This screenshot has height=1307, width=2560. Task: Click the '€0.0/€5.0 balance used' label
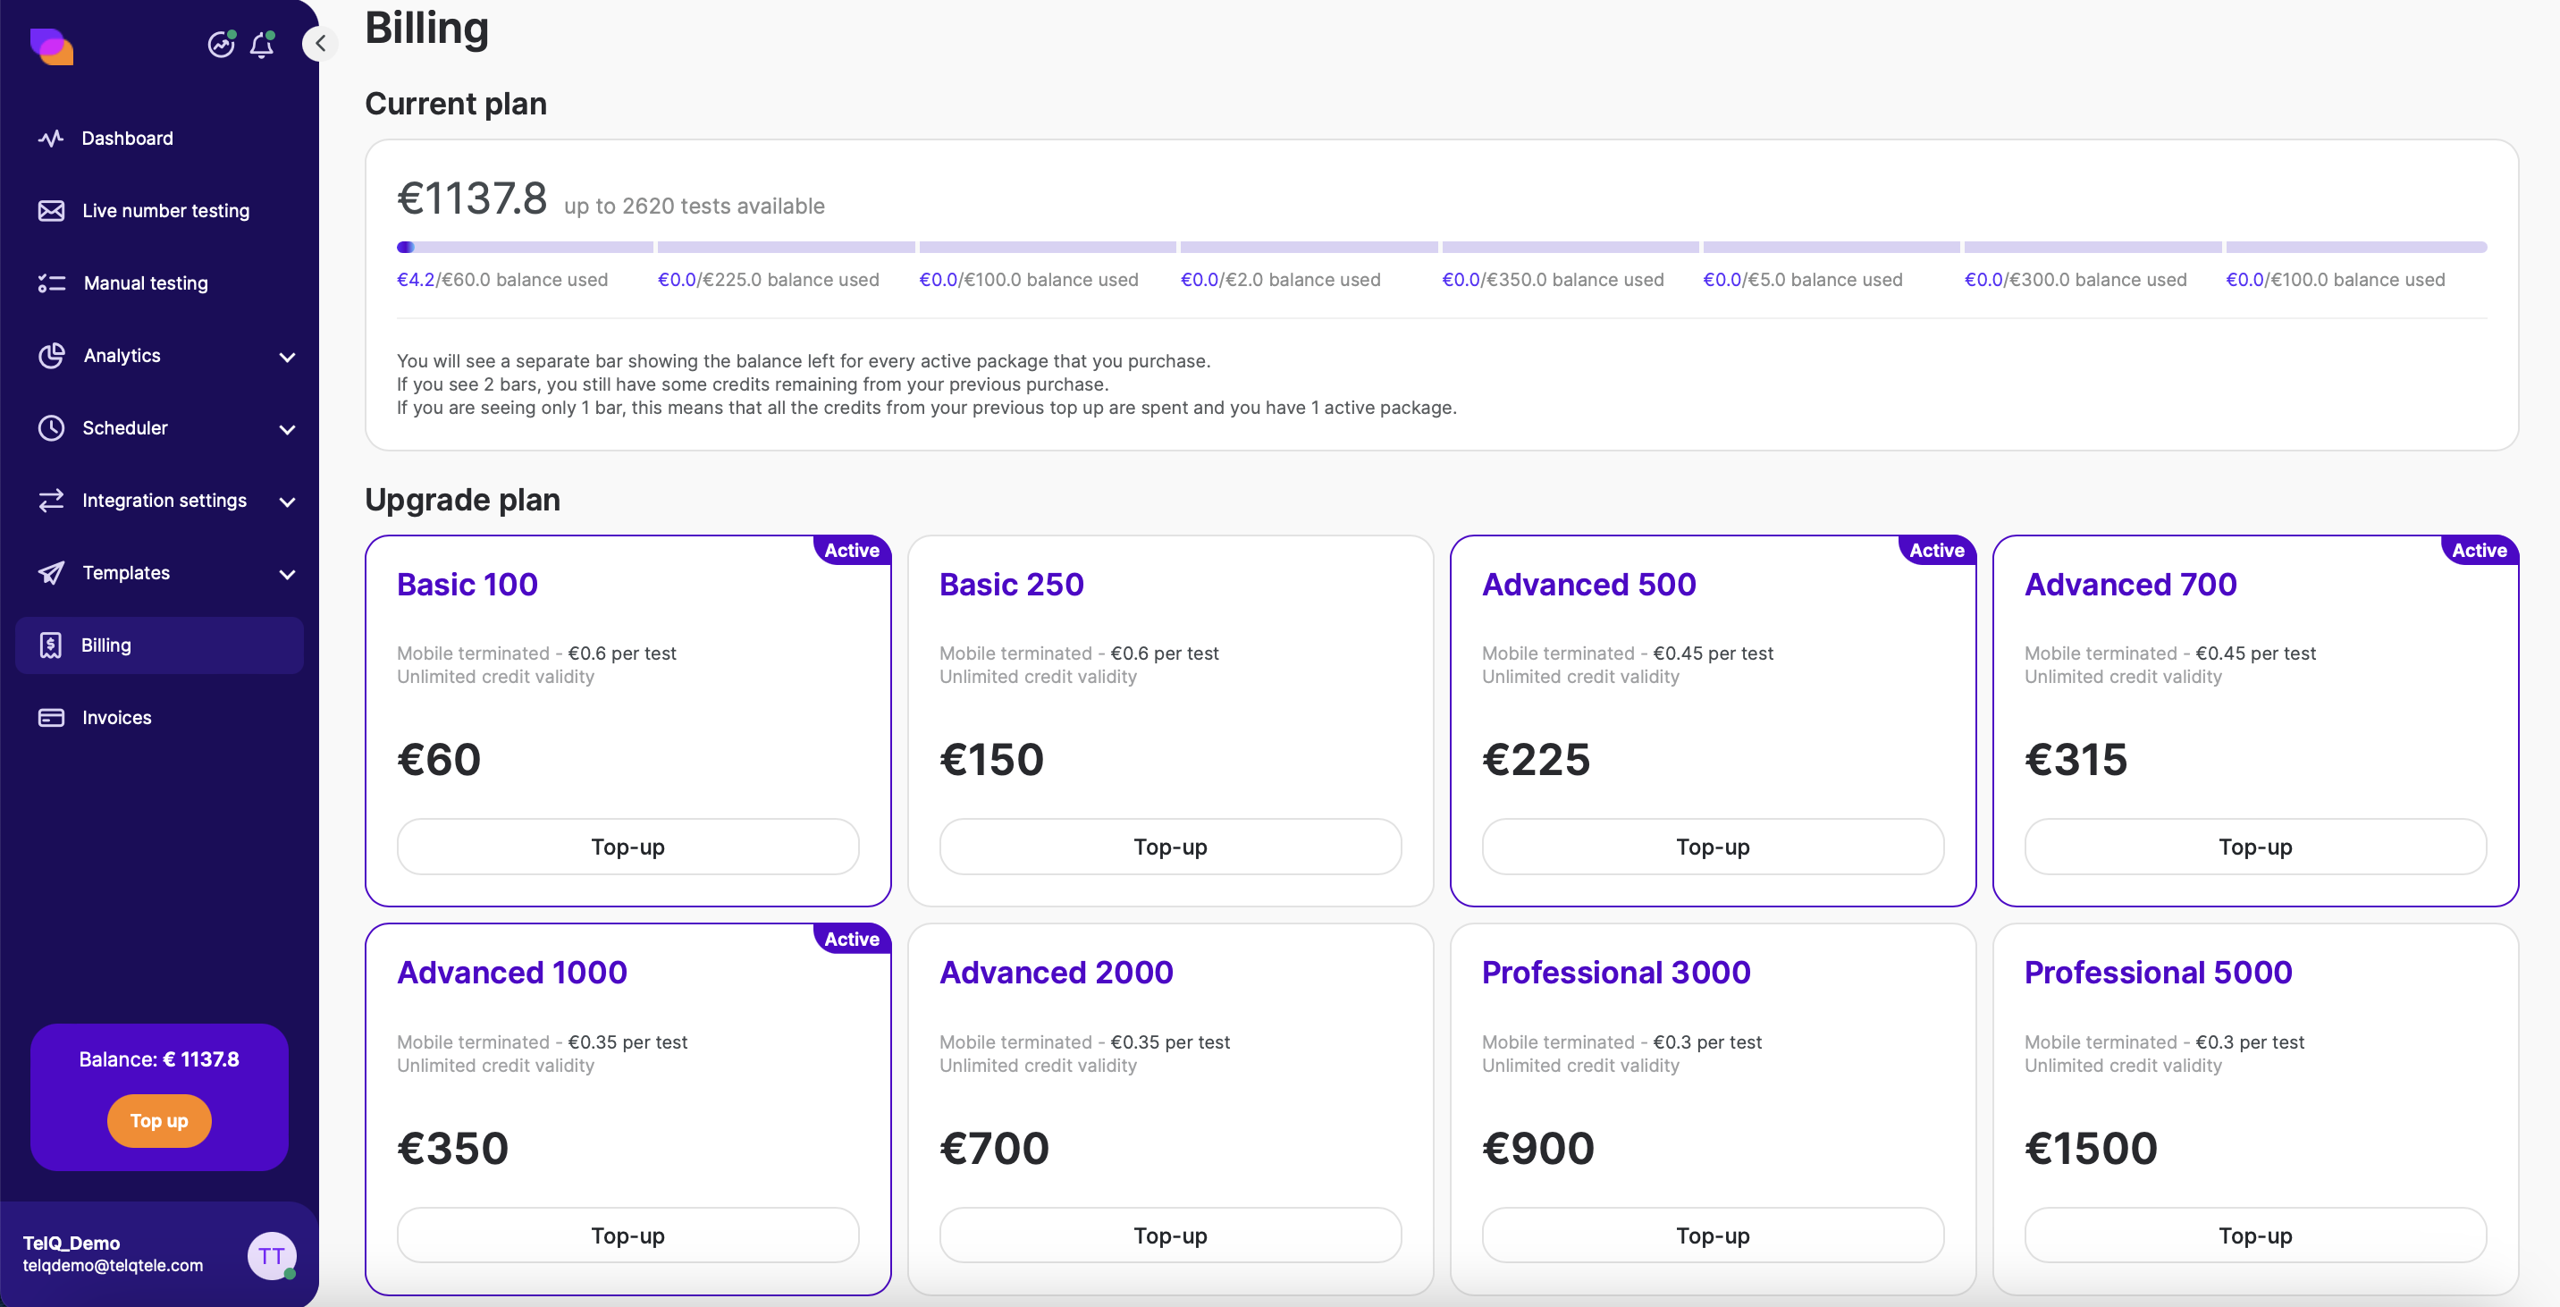[1803, 279]
